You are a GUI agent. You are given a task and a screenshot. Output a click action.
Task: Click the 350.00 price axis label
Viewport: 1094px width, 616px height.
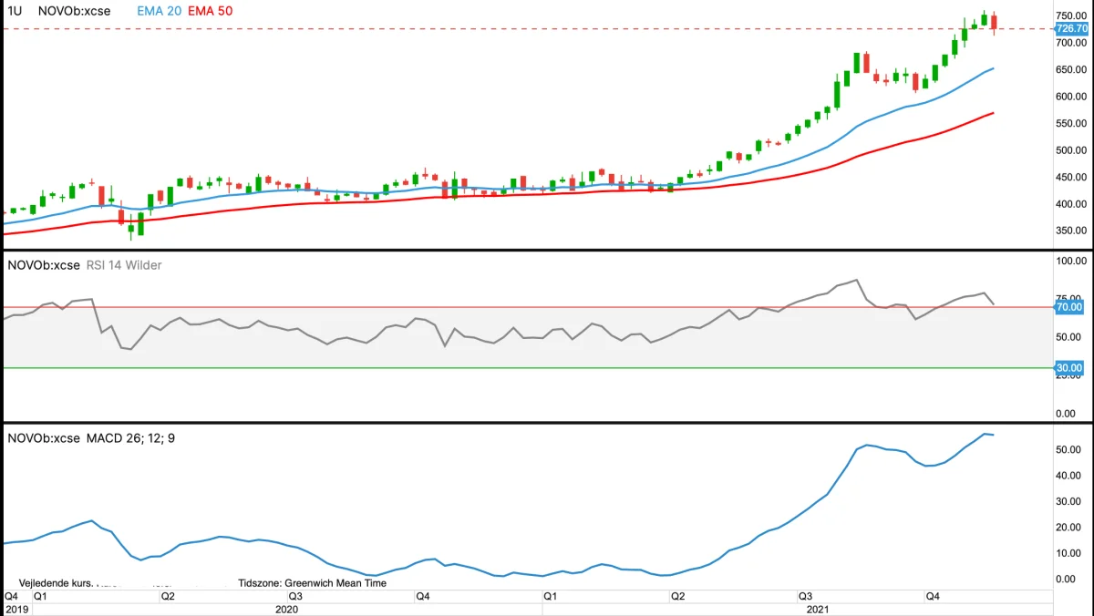coord(1071,231)
